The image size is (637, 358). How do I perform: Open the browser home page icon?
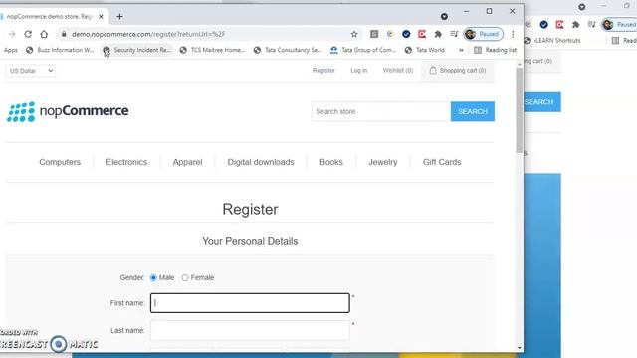44,34
